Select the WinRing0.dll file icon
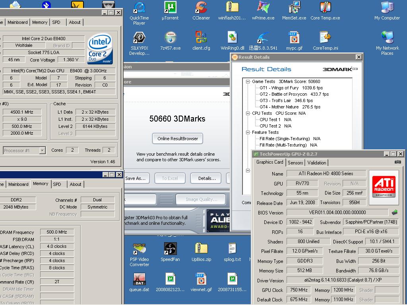 click(x=232, y=38)
